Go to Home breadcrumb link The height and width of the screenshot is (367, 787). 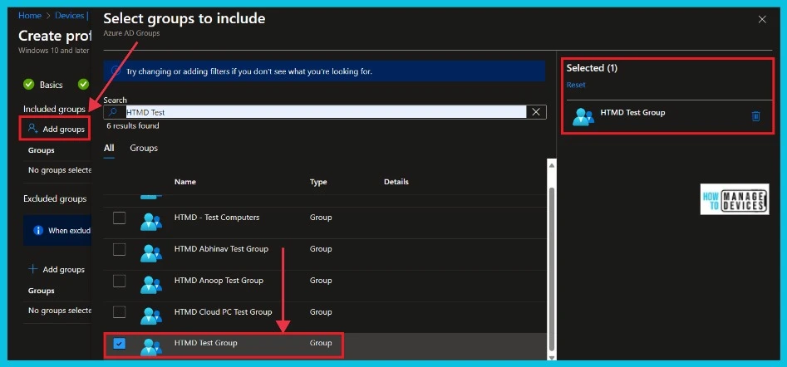(x=30, y=16)
